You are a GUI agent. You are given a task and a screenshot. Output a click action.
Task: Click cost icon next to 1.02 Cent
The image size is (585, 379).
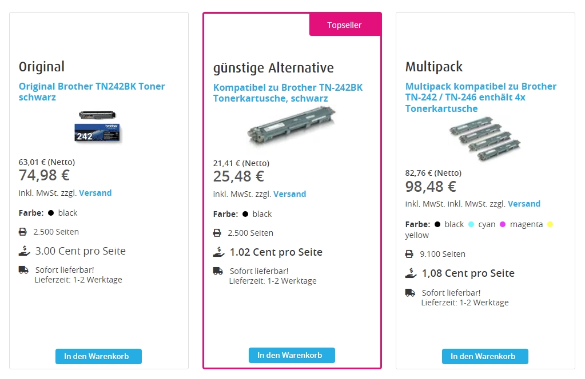(x=218, y=252)
